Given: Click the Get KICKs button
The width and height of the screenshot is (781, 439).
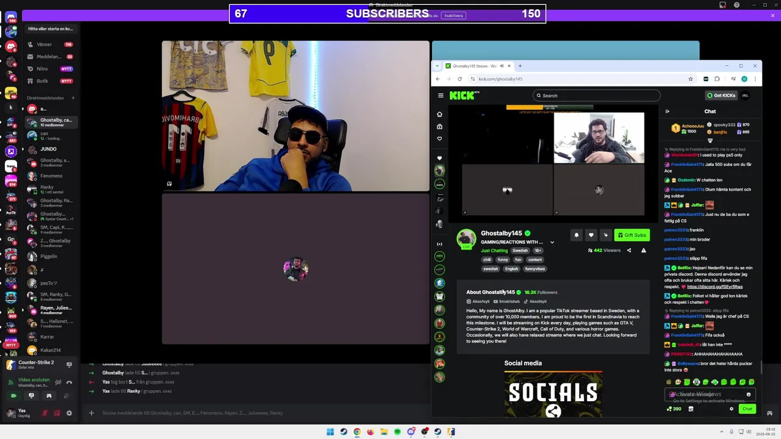Looking at the screenshot, I should tap(721, 95).
